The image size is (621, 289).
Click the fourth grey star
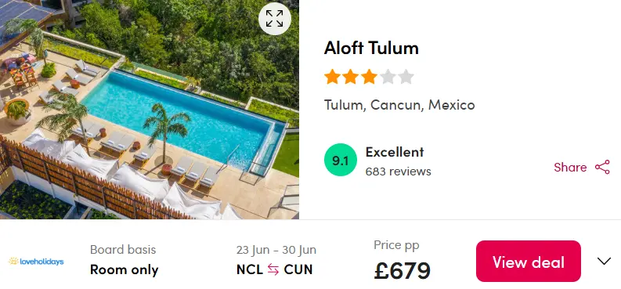(388, 77)
